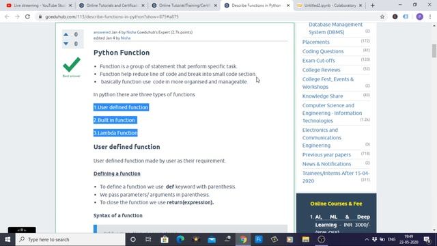Open Computer Science and Engineering category
The height and width of the screenshot is (246, 437).
(332, 113)
